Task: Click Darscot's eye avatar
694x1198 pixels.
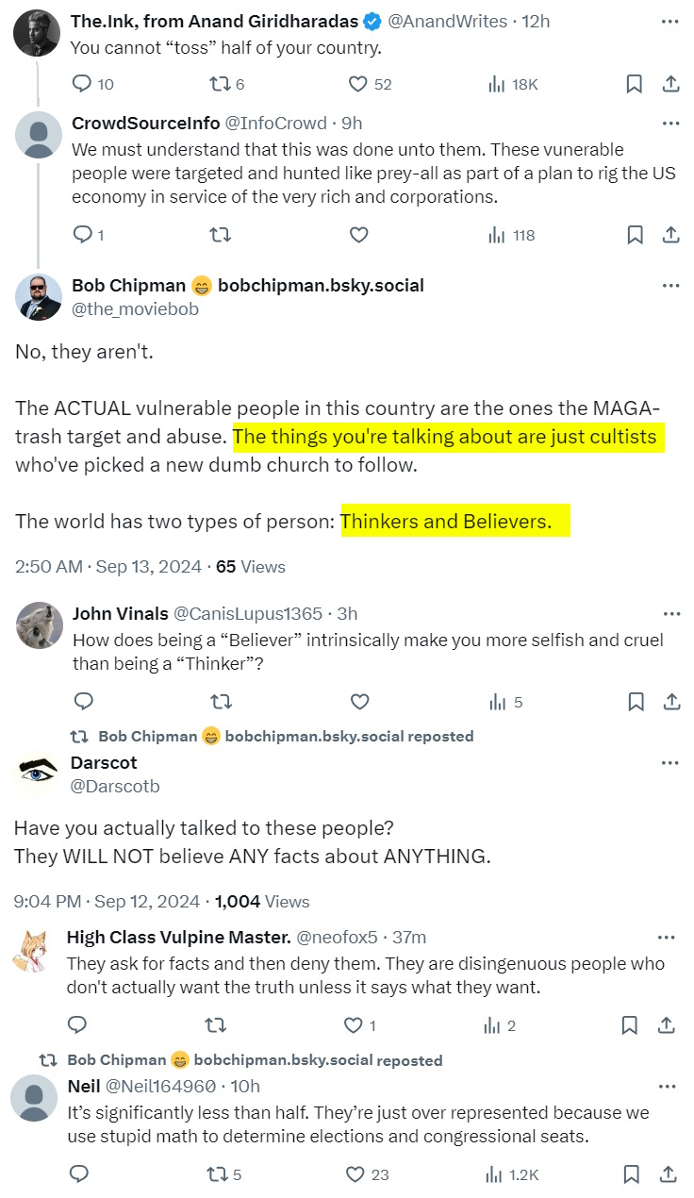Action: pyautogui.click(x=39, y=774)
